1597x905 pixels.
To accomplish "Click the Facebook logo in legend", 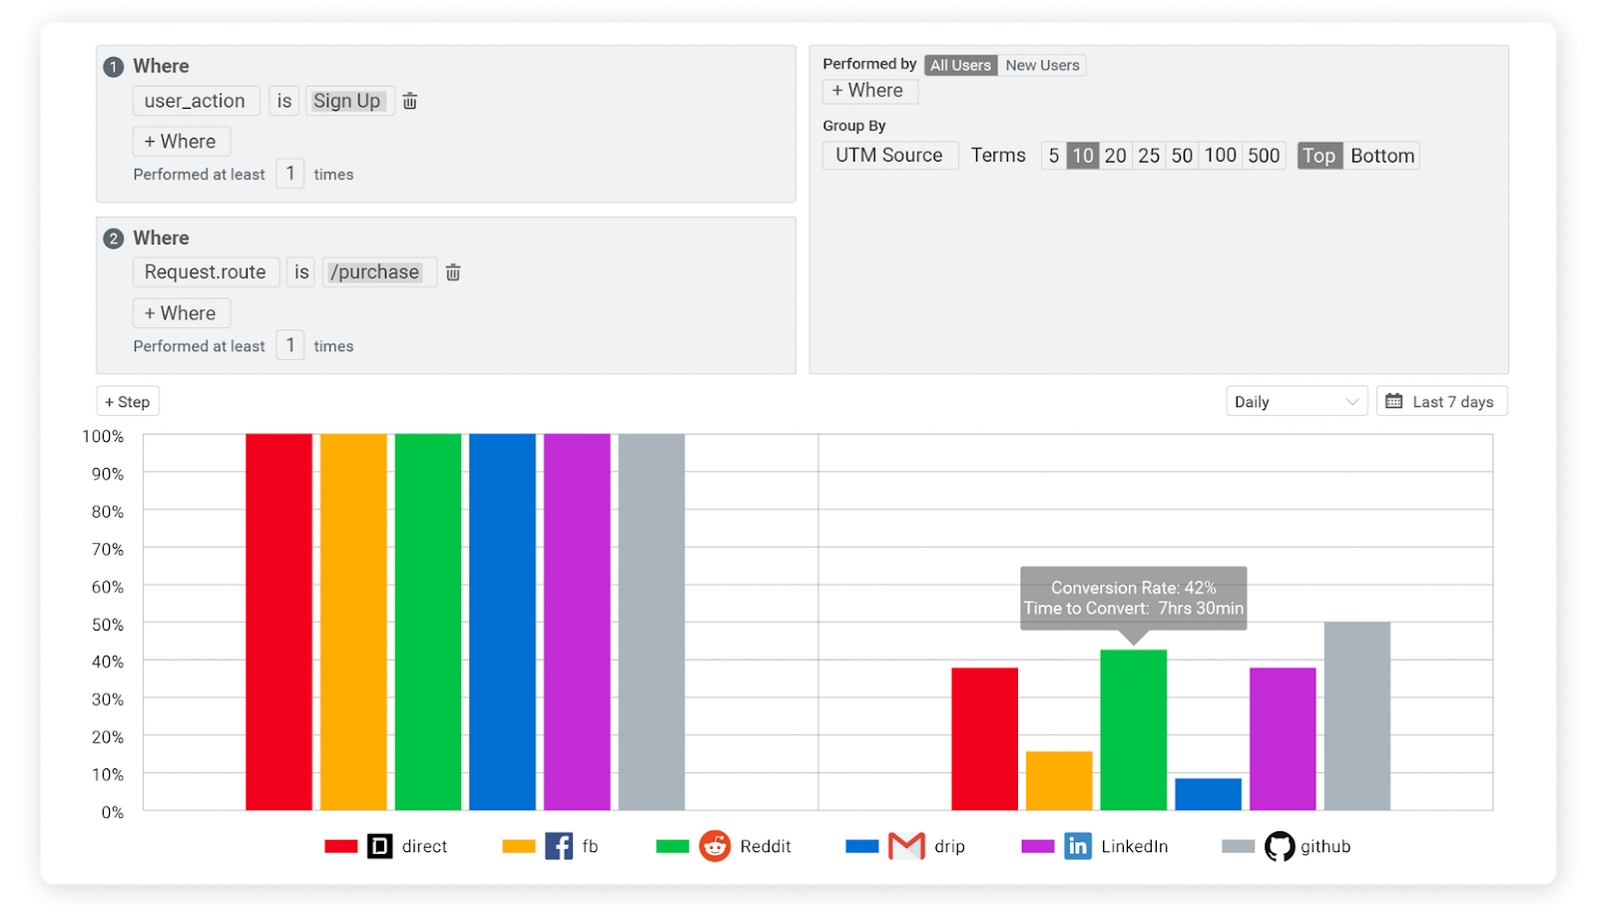I will tap(559, 846).
